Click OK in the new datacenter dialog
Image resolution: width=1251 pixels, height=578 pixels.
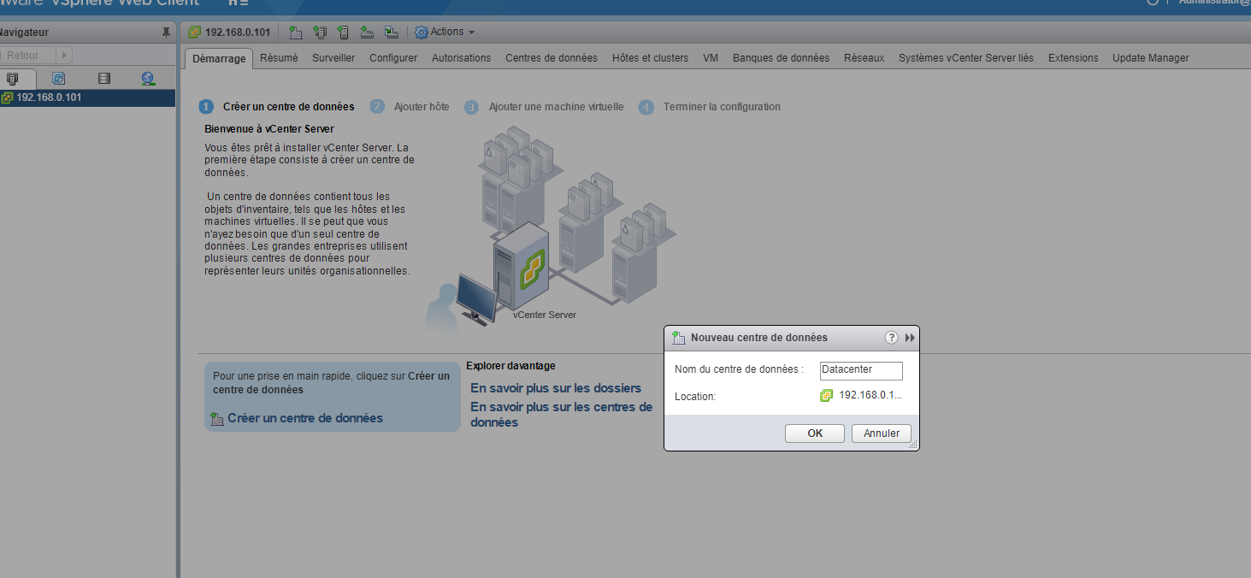coord(815,433)
